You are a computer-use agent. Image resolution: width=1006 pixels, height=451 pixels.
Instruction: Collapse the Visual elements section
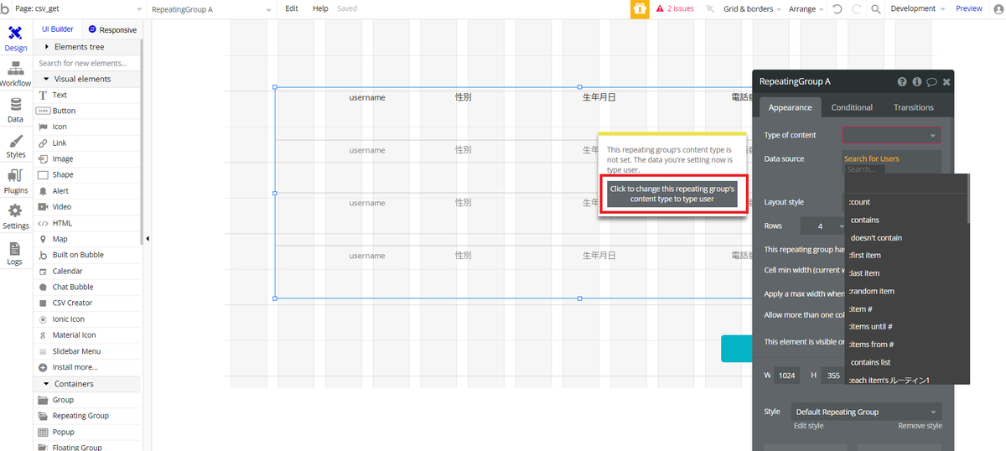88,79
